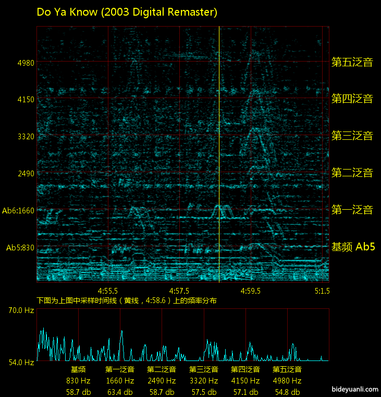
Task: Click the Ab5:830 frequency axis label
Action: 20,248
